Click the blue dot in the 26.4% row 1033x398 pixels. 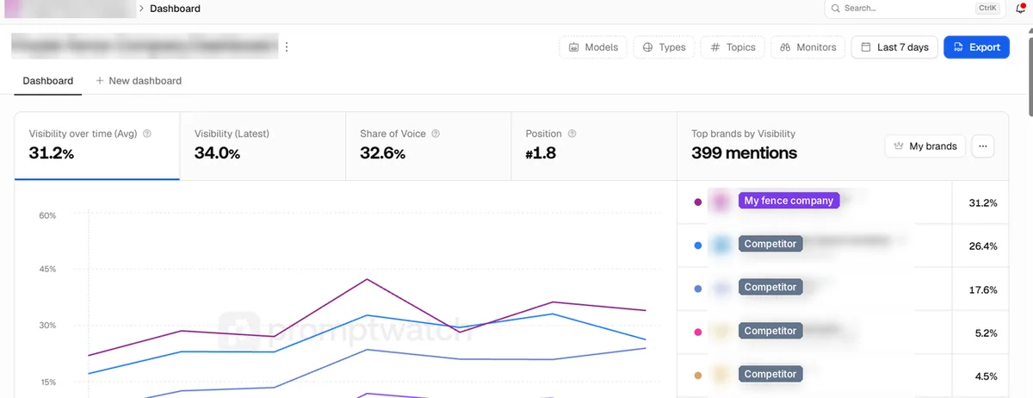point(698,246)
